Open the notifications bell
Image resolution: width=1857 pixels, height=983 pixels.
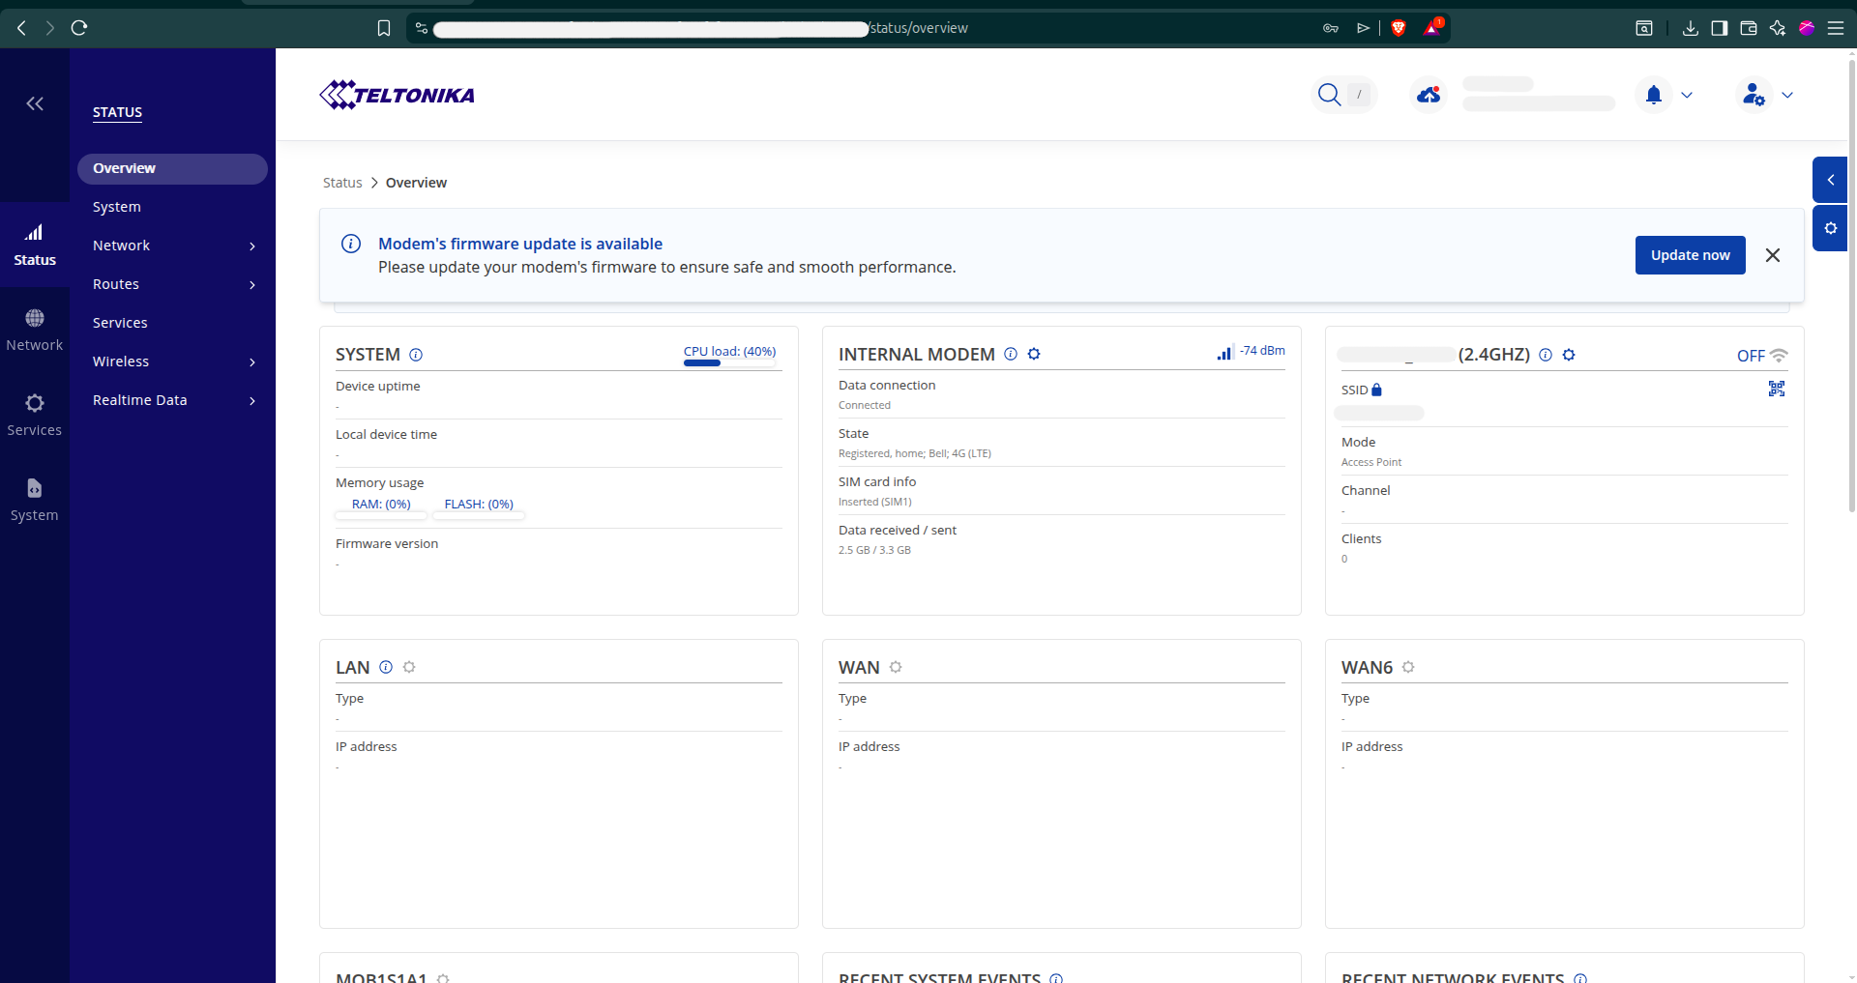1653,95
